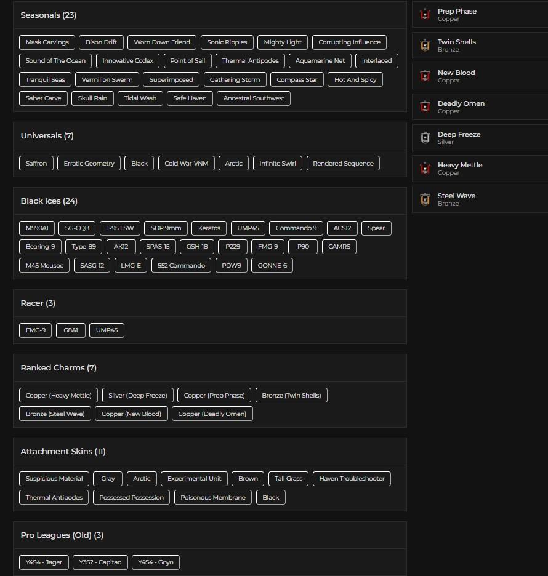Image resolution: width=548 pixels, height=576 pixels.
Task: Click the Silver (Deep Freeze) ranked charm tag
Action: click(x=137, y=396)
